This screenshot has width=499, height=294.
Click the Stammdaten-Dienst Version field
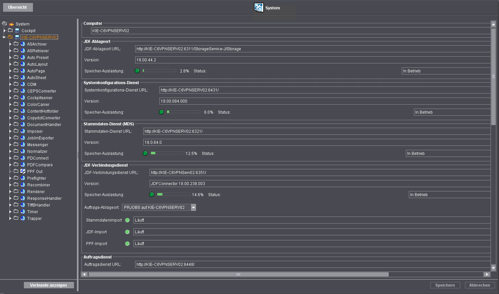pyautogui.click(x=317, y=142)
